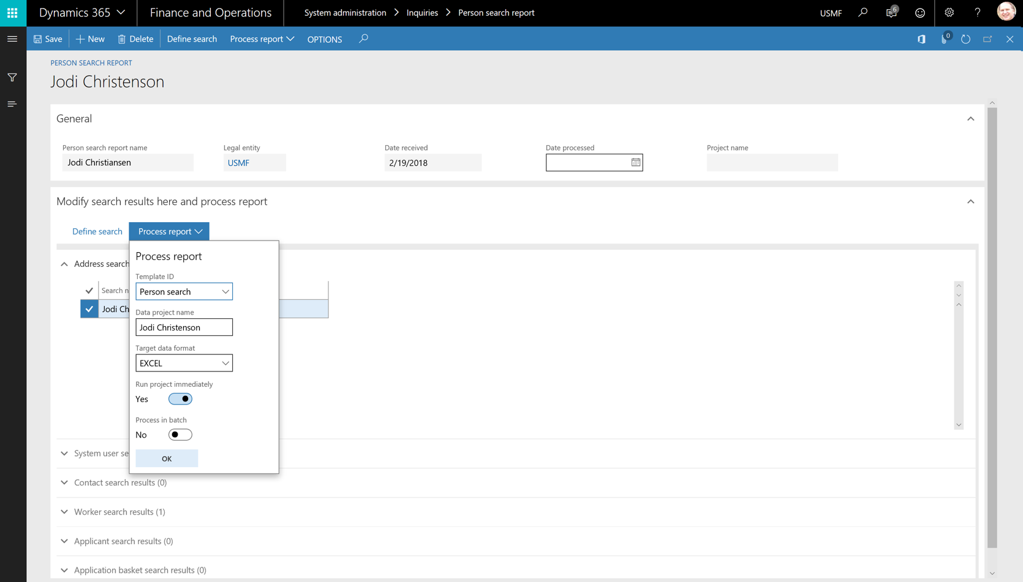This screenshot has height=582, width=1023.
Task: Click Define search in the results section
Action: (x=97, y=231)
